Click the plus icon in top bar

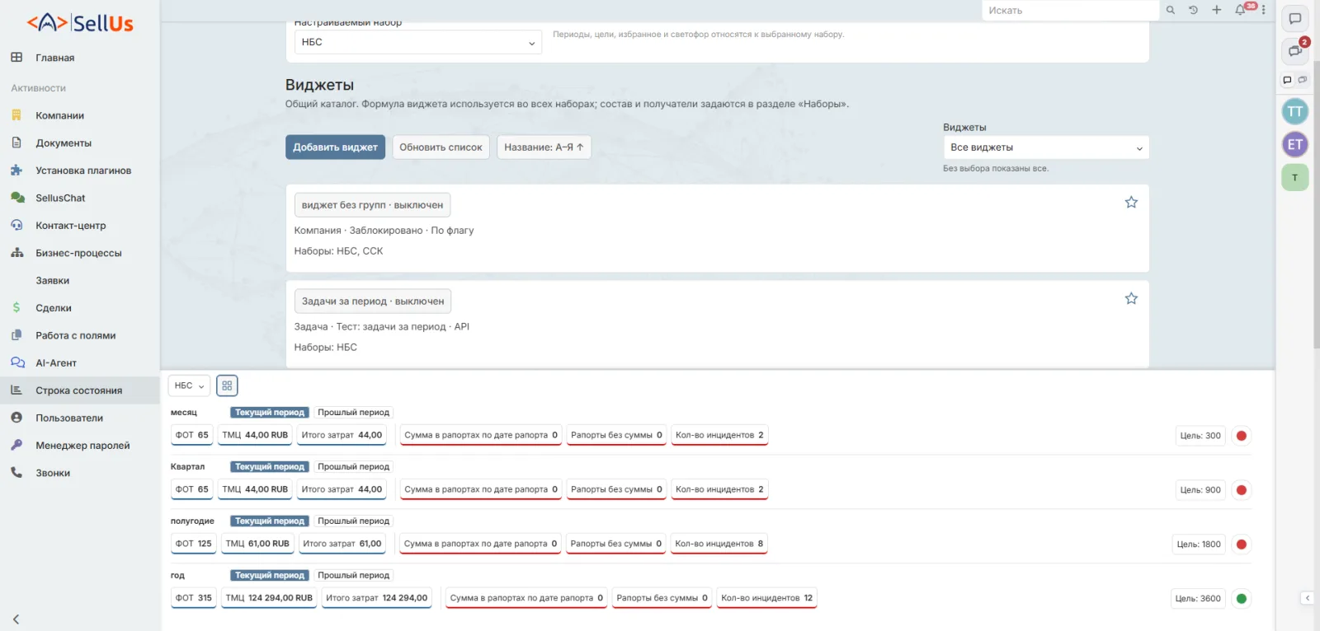point(1216,10)
